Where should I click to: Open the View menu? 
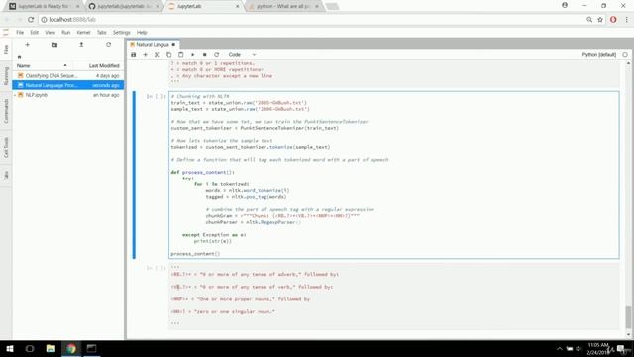(x=51, y=33)
